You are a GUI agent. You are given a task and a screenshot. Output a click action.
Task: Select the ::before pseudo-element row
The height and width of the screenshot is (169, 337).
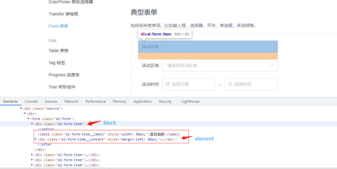pos(46,129)
